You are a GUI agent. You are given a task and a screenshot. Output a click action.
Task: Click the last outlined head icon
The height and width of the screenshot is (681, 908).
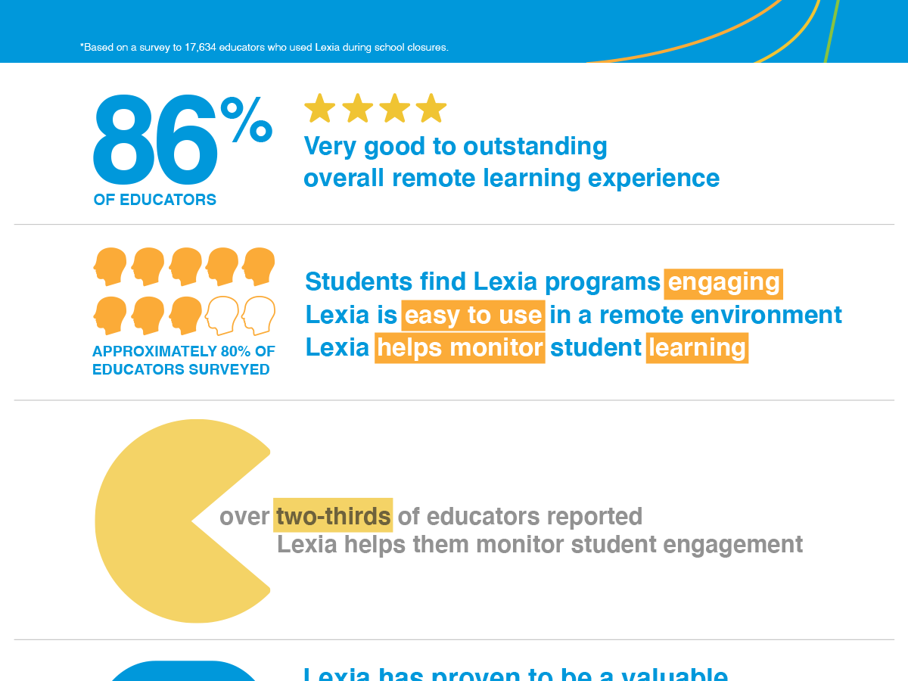tap(259, 316)
